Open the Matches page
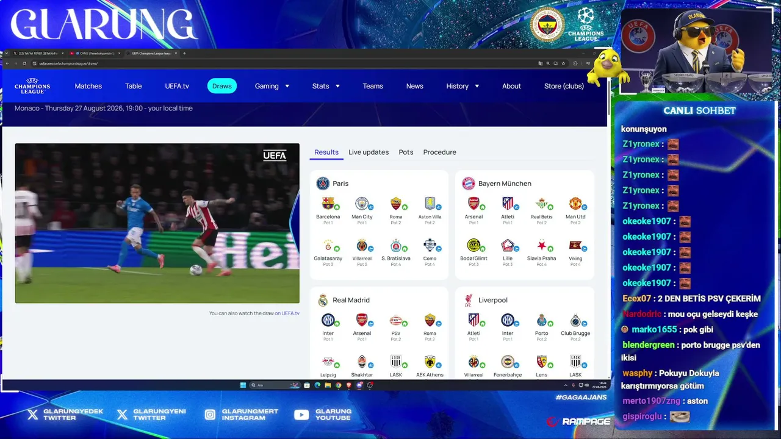Image resolution: width=781 pixels, height=439 pixels. [x=88, y=86]
